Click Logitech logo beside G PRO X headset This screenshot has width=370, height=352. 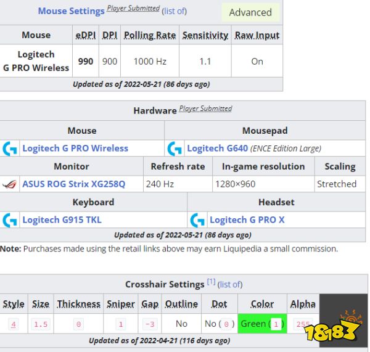click(x=197, y=220)
